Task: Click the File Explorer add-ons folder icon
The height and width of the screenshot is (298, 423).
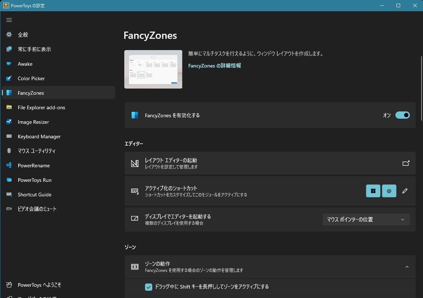Action: pyautogui.click(x=9, y=107)
